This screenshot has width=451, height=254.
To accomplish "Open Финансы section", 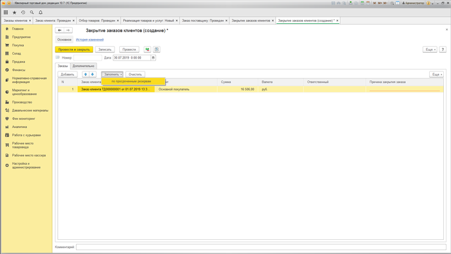I will pyautogui.click(x=19, y=70).
